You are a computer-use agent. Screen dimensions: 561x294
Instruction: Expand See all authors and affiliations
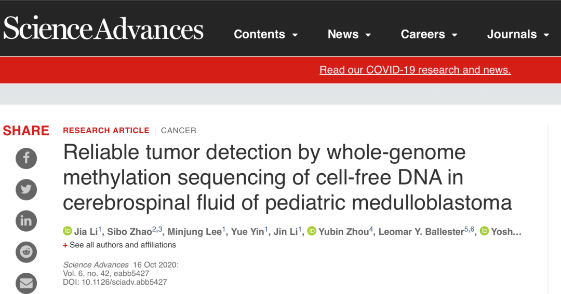pos(119,245)
